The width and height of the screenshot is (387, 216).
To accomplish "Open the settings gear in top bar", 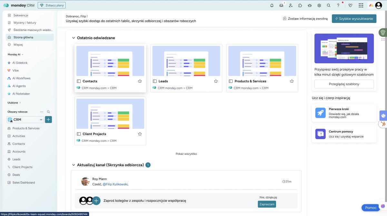I will coord(319,5).
